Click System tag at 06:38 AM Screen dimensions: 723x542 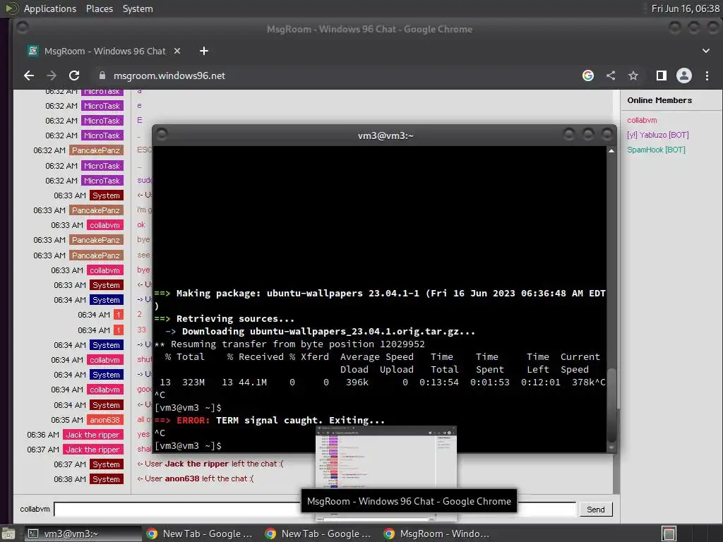(x=106, y=479)
